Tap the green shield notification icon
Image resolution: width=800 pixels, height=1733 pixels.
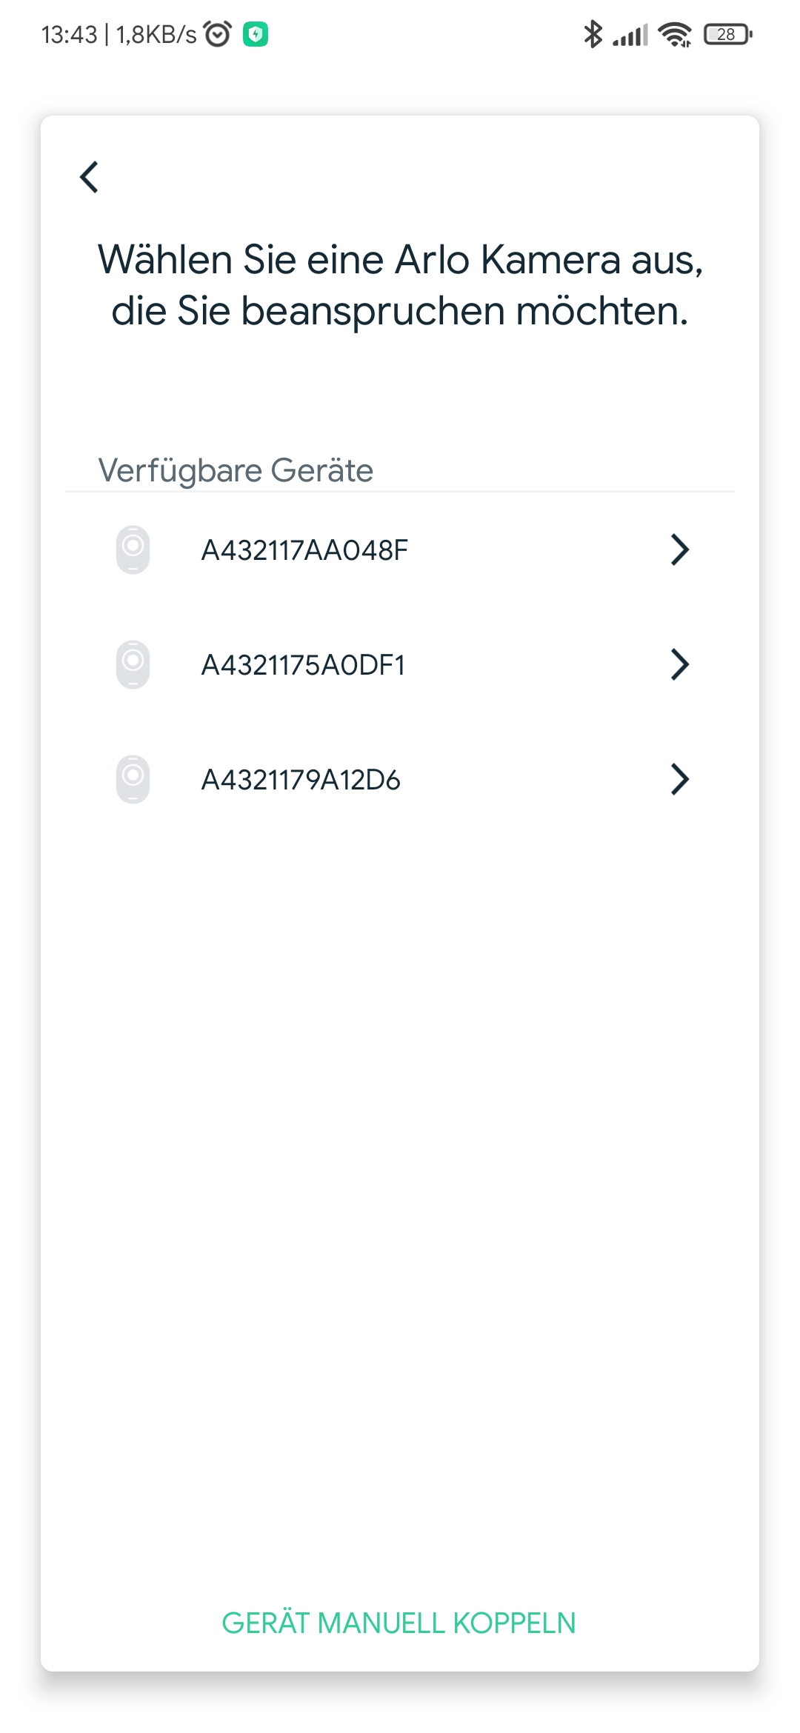point(256,34)
